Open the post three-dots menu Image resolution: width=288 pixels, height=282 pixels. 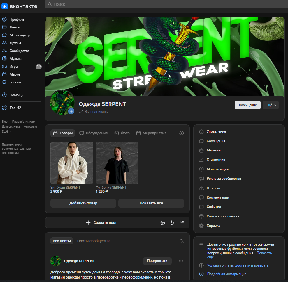[x=181, y=261]
